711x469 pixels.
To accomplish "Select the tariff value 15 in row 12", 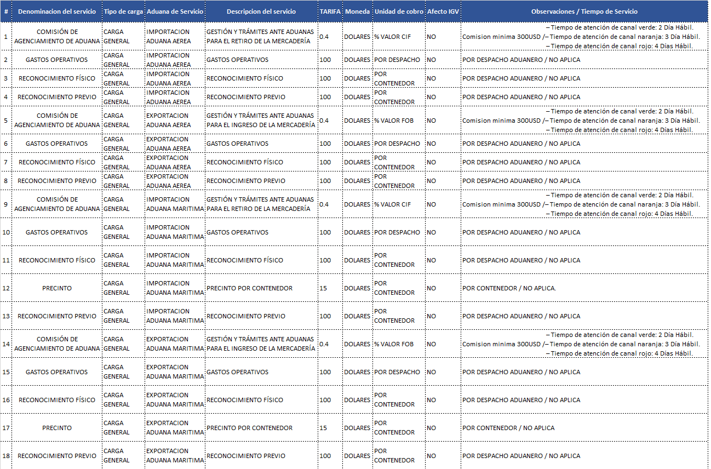I will (x=323, y=288).
